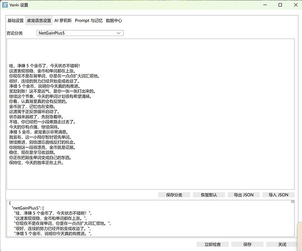Click the Vanki app icon in title bar

click(x=5, y=5)
